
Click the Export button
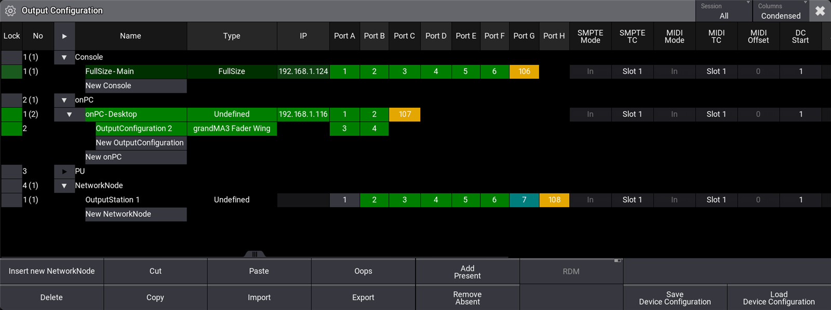(363, 298)
